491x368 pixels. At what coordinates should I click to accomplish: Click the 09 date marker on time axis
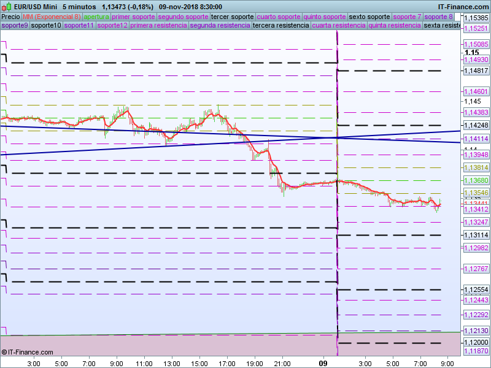(x=324, y=364)
